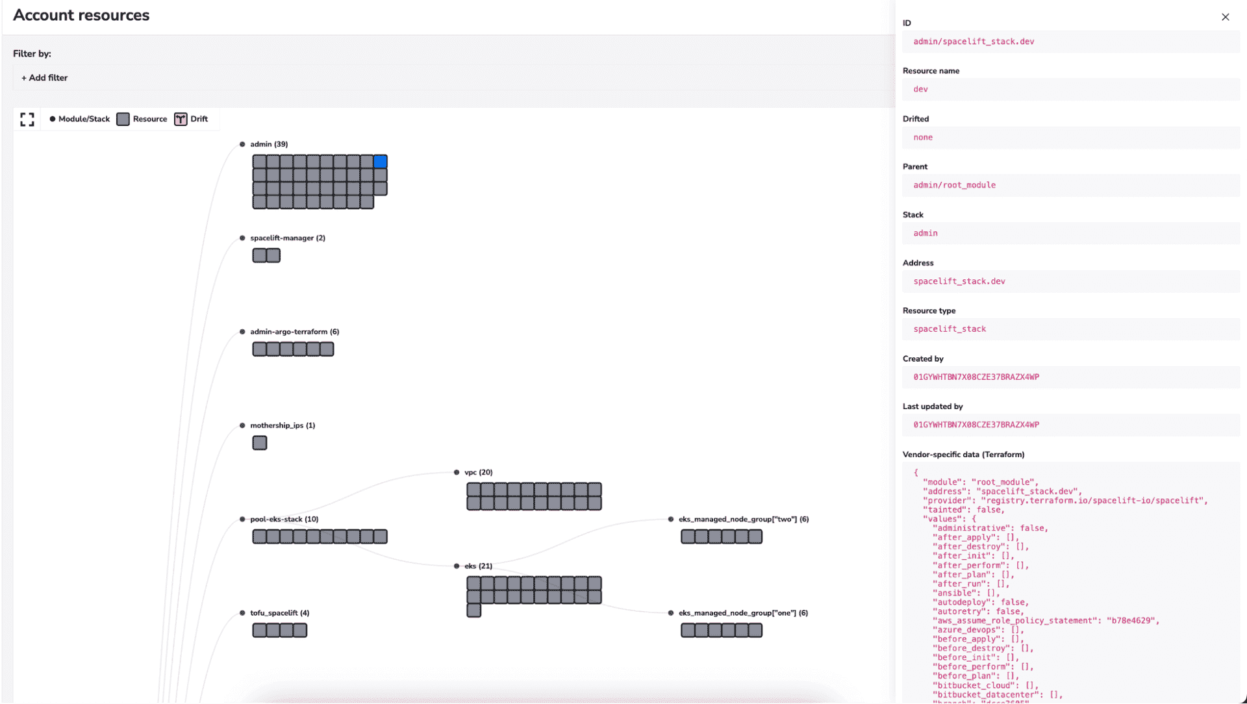Select first resource square under admin-argo-terraform

pos(260,349)
